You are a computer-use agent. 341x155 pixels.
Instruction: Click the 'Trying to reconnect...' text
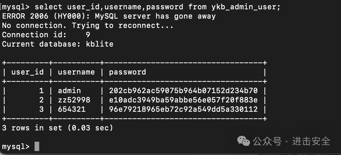tap(123, 26)
